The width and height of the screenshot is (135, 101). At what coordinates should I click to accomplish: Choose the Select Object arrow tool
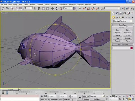pos(35,9)
